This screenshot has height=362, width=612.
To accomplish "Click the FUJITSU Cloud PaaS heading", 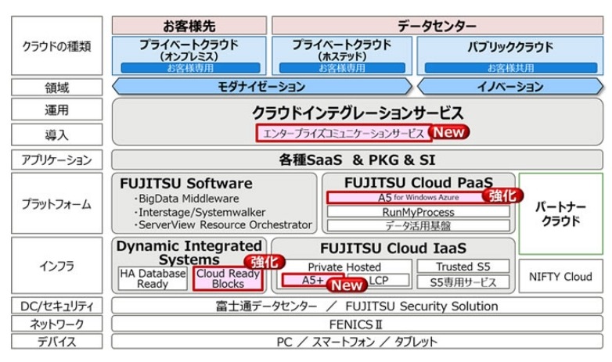I will pyautogui.click(x=419, y=182).
